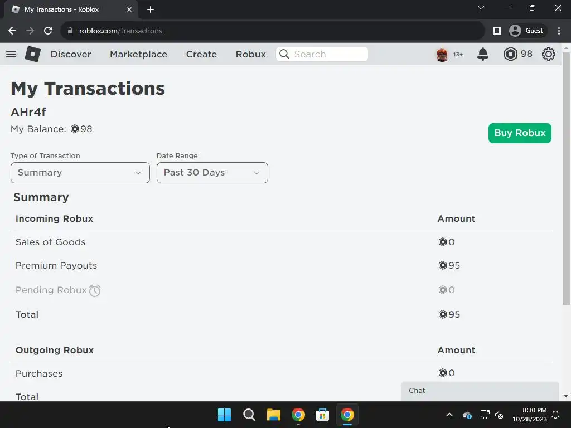This screenshot has width=571, height=428.
Task: Open Chrome's three-dot menu
Action: pyautogui.click(x=559, y=31)
